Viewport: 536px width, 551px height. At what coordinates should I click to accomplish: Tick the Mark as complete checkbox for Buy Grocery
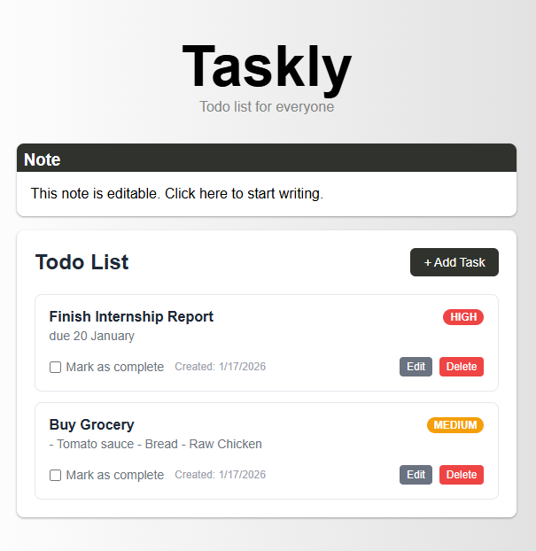(x=56, y=476)
